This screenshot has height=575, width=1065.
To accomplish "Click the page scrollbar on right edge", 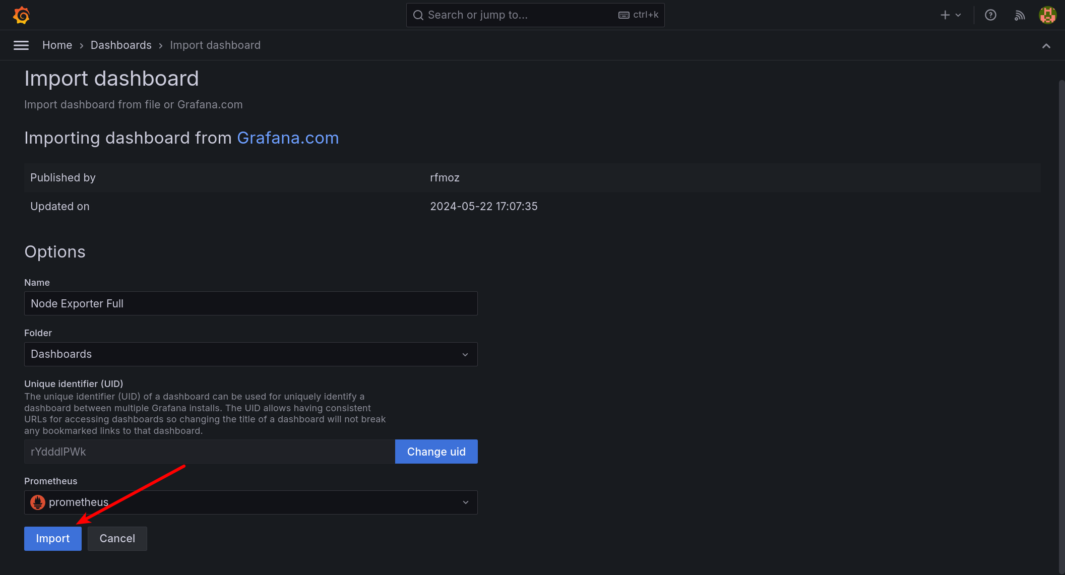I will pyautogui.click(x=1061, y=327).
